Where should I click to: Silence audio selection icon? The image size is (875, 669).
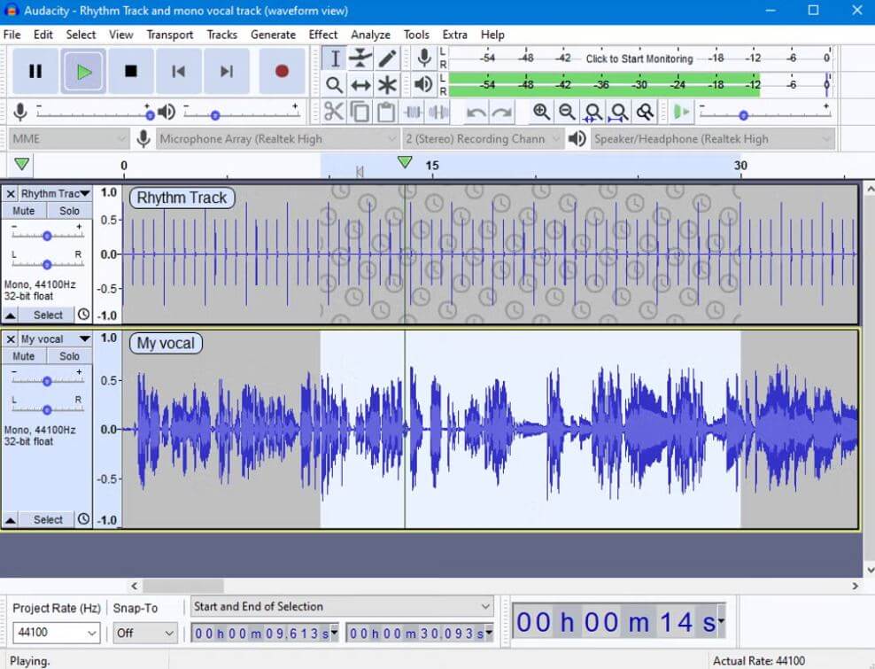pos(438,112)
